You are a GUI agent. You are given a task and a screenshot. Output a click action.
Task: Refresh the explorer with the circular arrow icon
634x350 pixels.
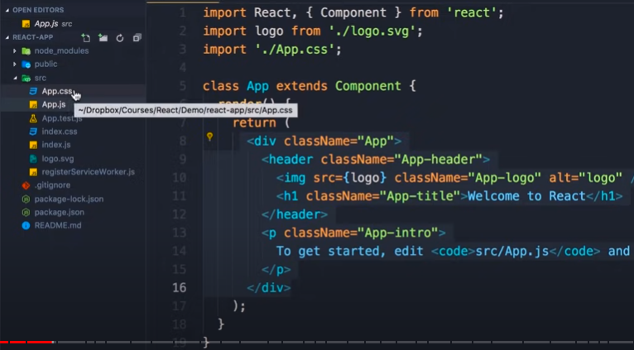click(120, 38)
